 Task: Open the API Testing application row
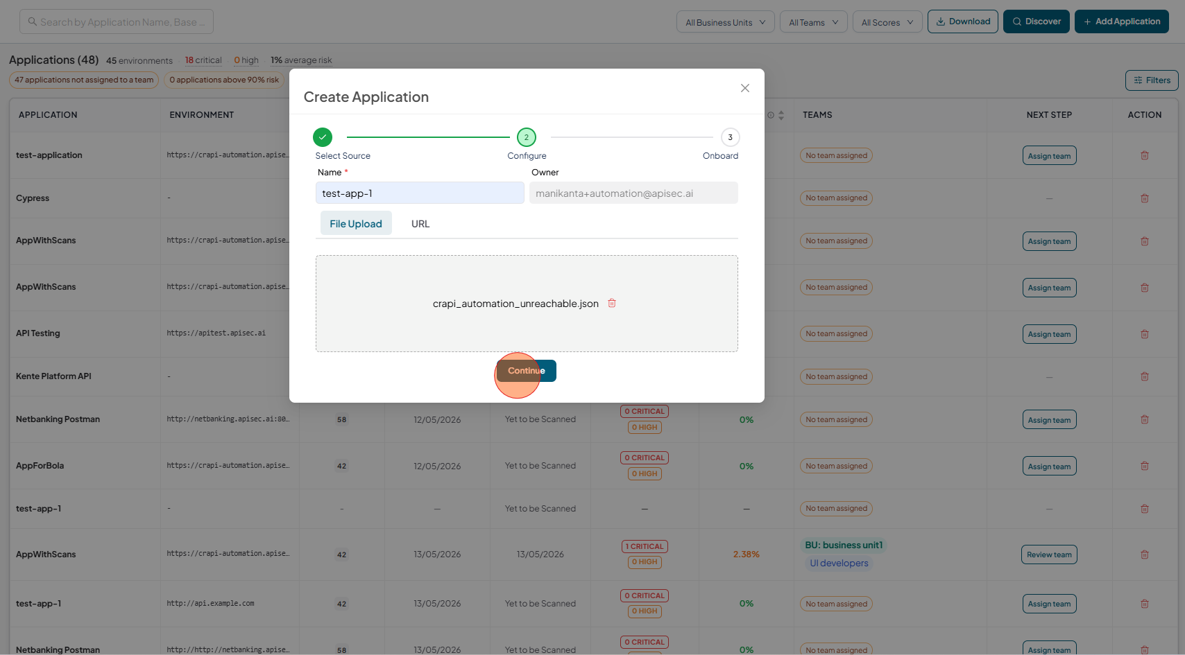(38, 333)
